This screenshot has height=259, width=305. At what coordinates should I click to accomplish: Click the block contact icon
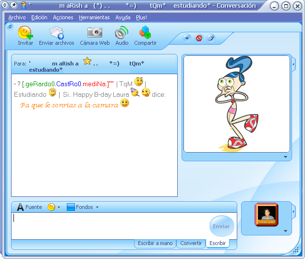point(199,38)
